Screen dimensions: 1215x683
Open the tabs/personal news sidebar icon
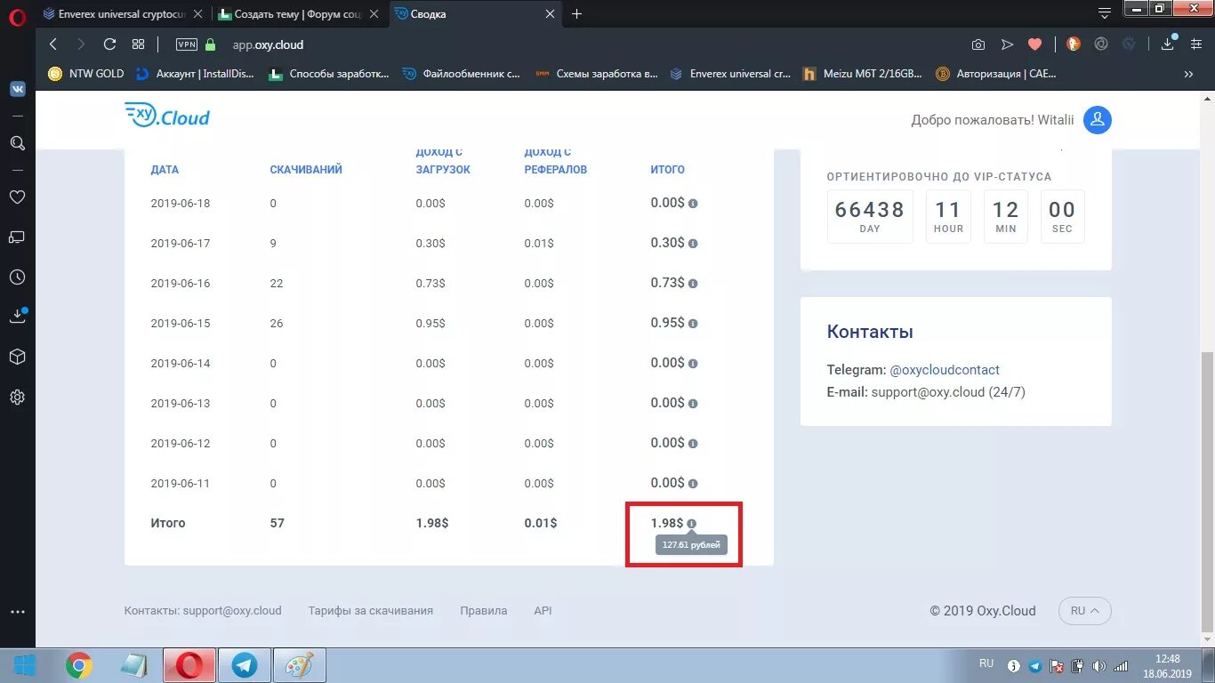[17, 237]
